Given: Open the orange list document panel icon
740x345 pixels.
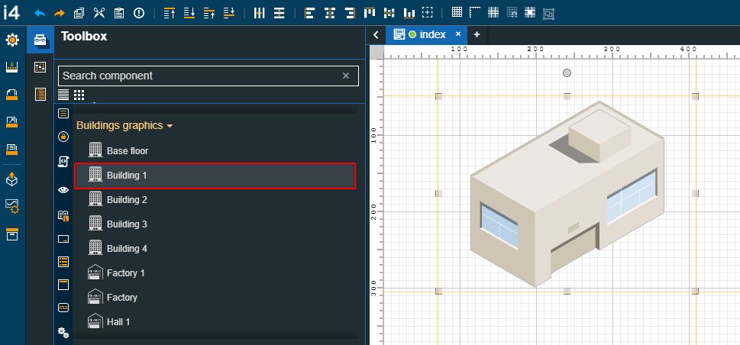Looking at the screenshot, I should coord(40,95).
